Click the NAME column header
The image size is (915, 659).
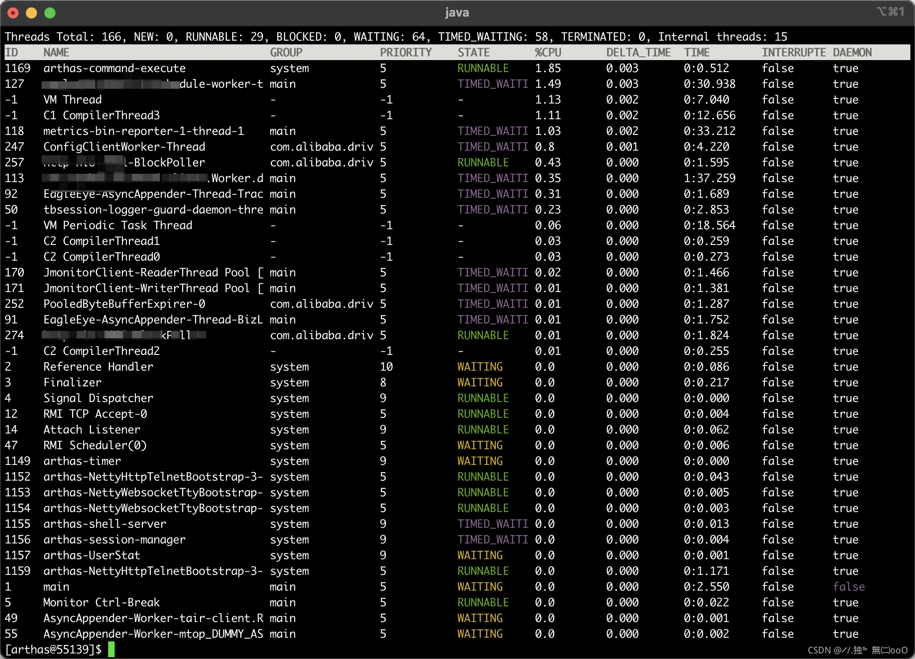(56, 53)
